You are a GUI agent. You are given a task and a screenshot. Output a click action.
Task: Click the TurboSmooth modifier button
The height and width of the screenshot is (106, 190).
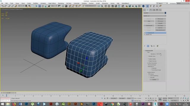click(x=149, y=26)
